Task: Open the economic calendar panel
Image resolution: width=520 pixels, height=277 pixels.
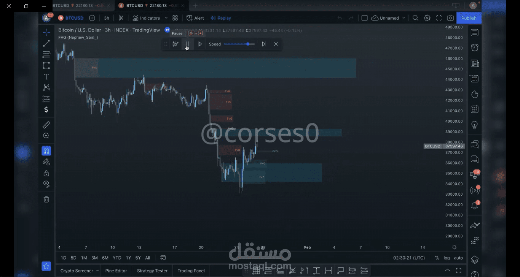Action: pyautogui.click(x=474, y=109)
